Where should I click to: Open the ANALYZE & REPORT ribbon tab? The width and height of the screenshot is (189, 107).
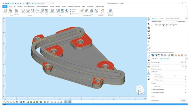click(55, 7)
